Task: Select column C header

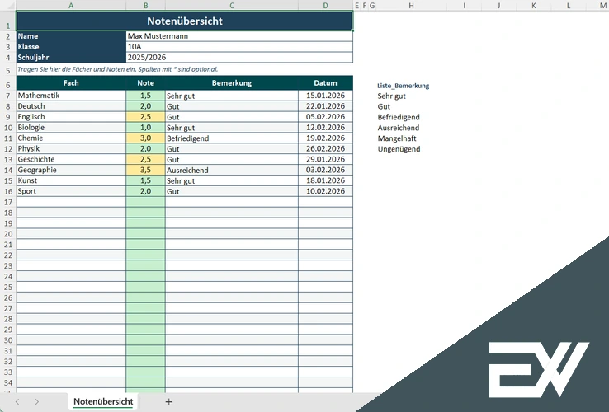Action: (232, 6)
